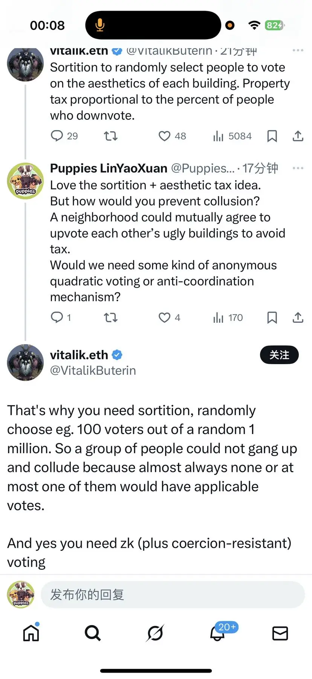Open notifications with 20+ badge
The width and height of the screenshot is (312, 679).
(x=217, y=633)
